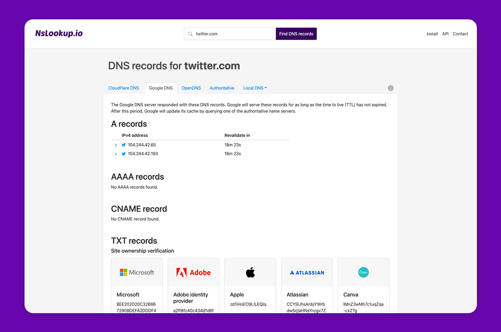Click the IPv4 address column header
This screenshot has width=501, height=332.
134,135
